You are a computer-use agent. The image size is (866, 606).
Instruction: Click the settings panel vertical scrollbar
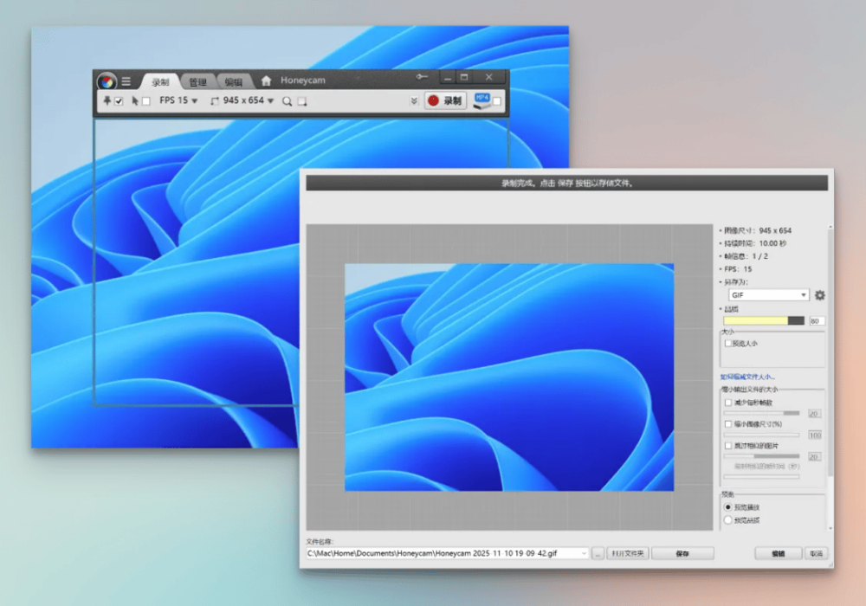[x=830, y=377]
